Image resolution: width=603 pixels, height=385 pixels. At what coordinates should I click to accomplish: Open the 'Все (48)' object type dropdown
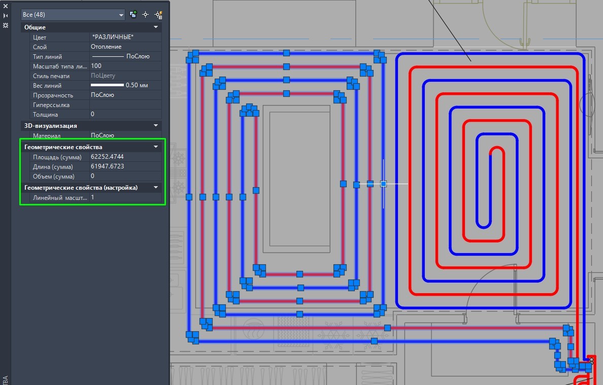[73, 15]
